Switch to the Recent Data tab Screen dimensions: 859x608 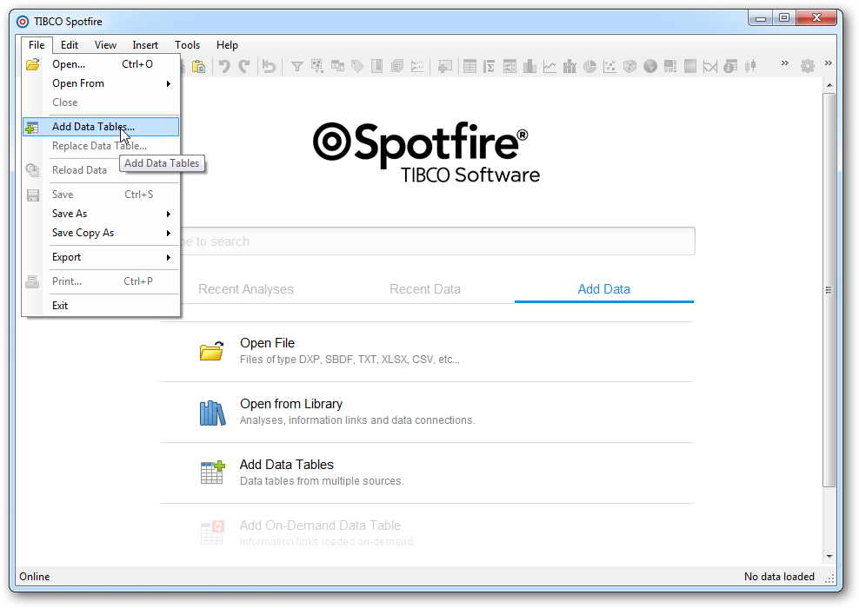424,289
